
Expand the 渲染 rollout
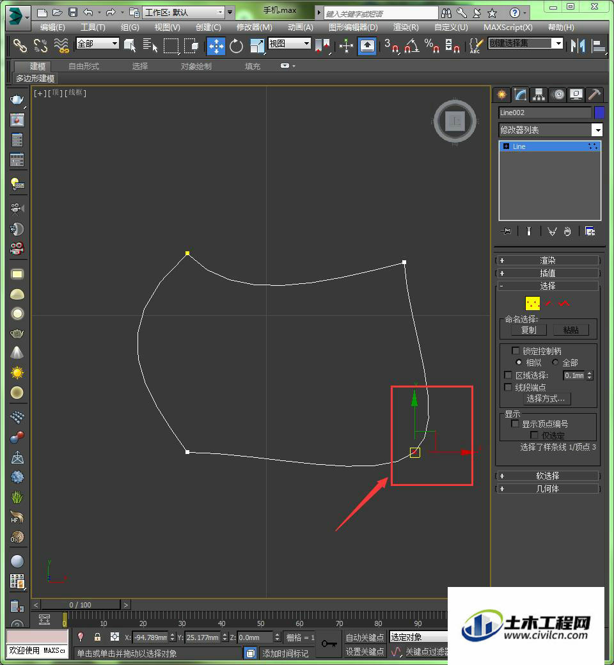[547, 260]
